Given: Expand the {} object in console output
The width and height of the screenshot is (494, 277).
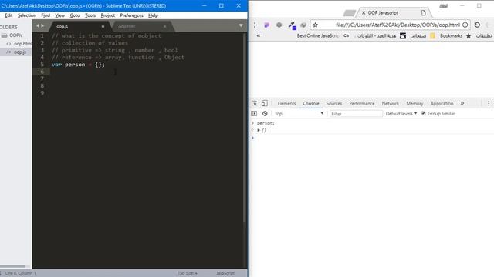Looking at the screenshot, I should (259, 130).
